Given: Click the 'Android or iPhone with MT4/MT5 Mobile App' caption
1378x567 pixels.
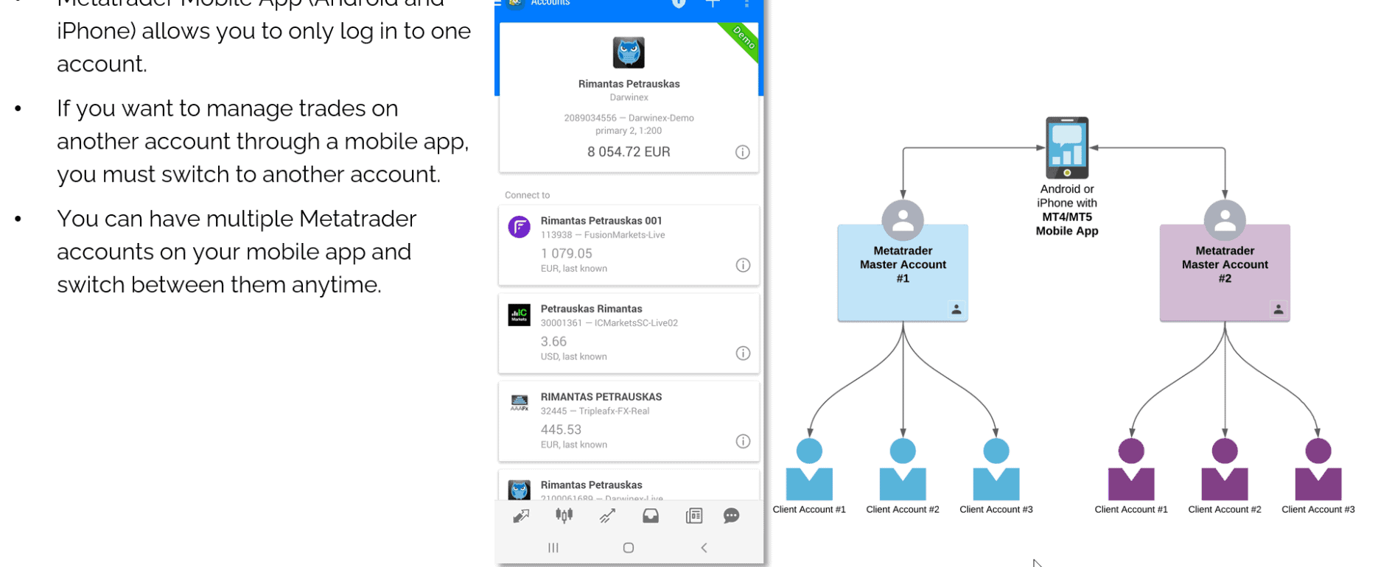Looking at the screenshot, I should (1067, 210).
